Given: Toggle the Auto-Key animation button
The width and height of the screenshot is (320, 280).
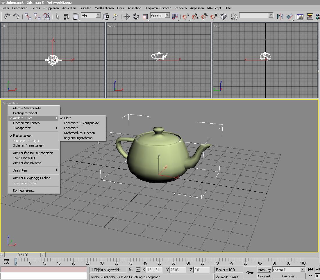Looking at the screenshot, I should [x=264, y=270].
